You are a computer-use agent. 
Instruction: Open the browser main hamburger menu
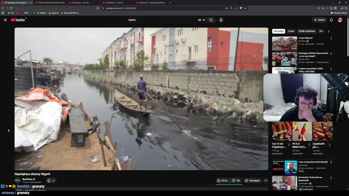tap(346, 8)
